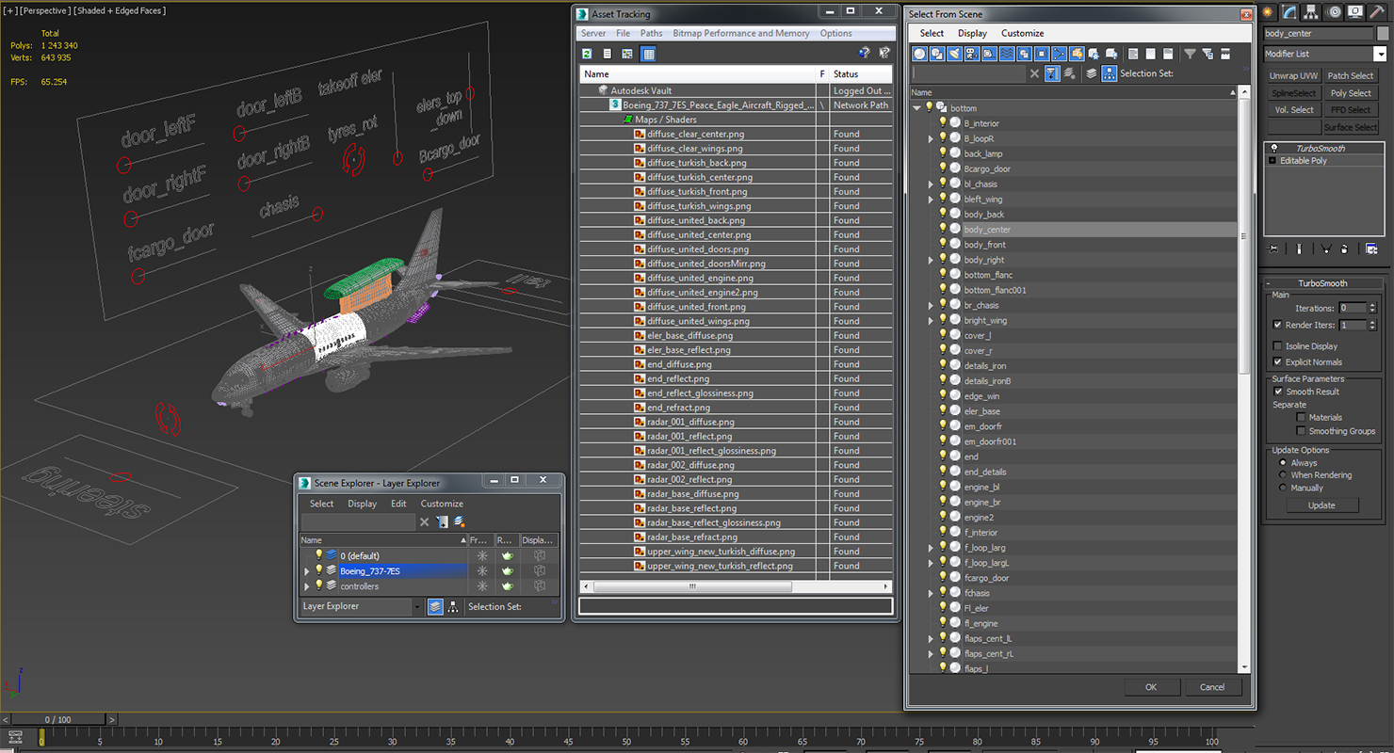Click Table View icon in Asset Tracking toolbar

tap(648, 54)
